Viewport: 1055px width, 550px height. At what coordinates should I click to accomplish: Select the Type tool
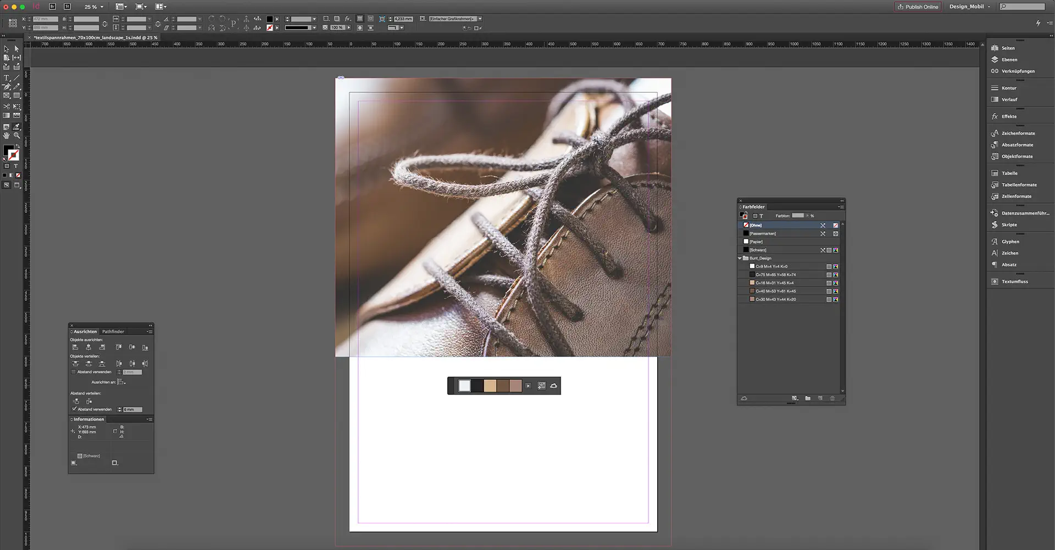pyautogui.click(x=7, y=78)
